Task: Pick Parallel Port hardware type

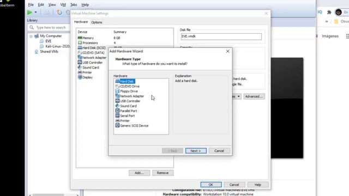Action: [x=126, y=111]
